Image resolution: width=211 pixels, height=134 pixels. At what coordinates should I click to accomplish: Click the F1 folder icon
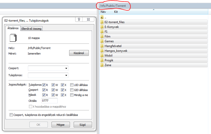point(102,32)
